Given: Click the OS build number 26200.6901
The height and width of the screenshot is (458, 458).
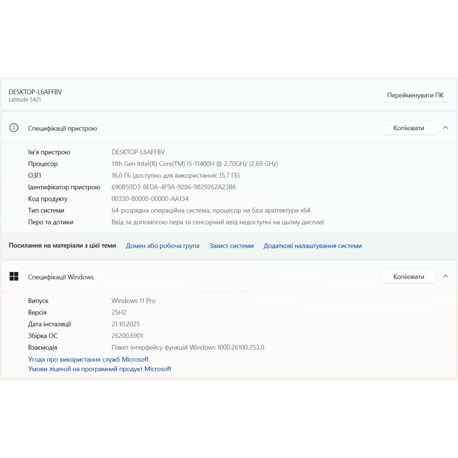Looking at the screenshot, I should pos(127,336).
